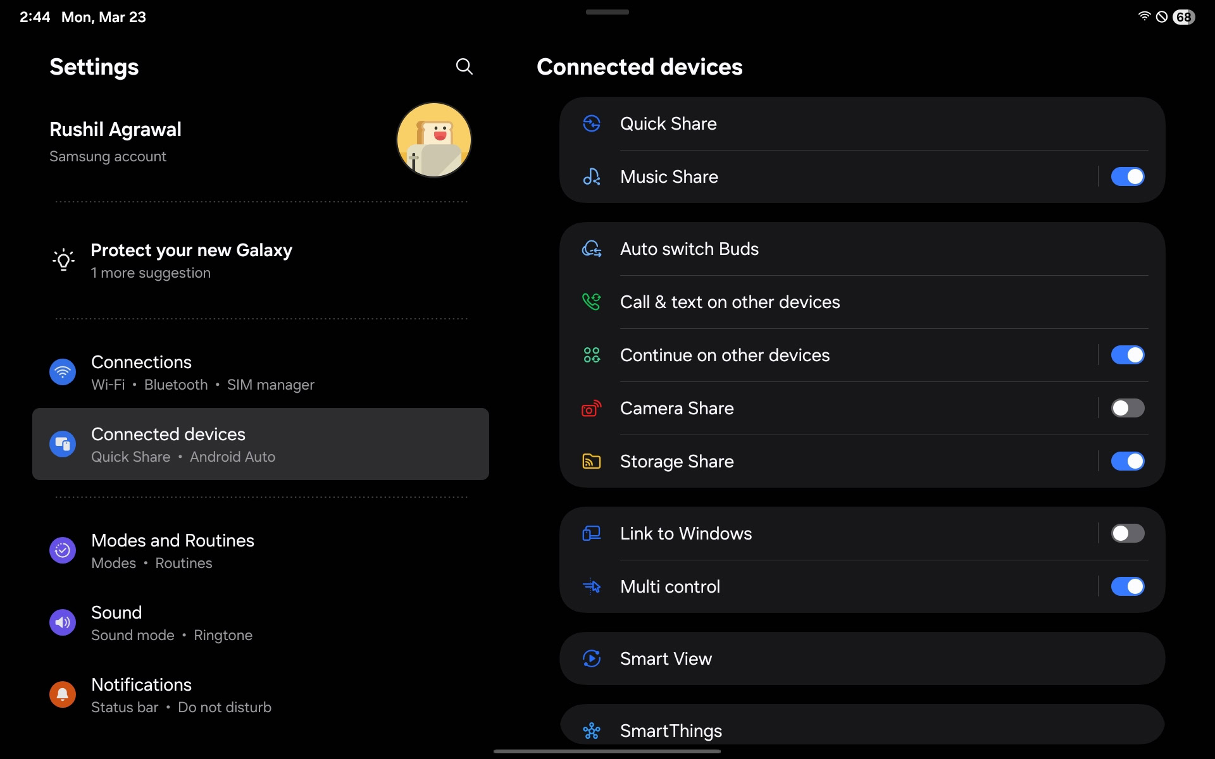The height and width of the screenshot is (759, 1215).
Task: Tap the do-not-disturb status bar icon
Action: coord(1162,17)
